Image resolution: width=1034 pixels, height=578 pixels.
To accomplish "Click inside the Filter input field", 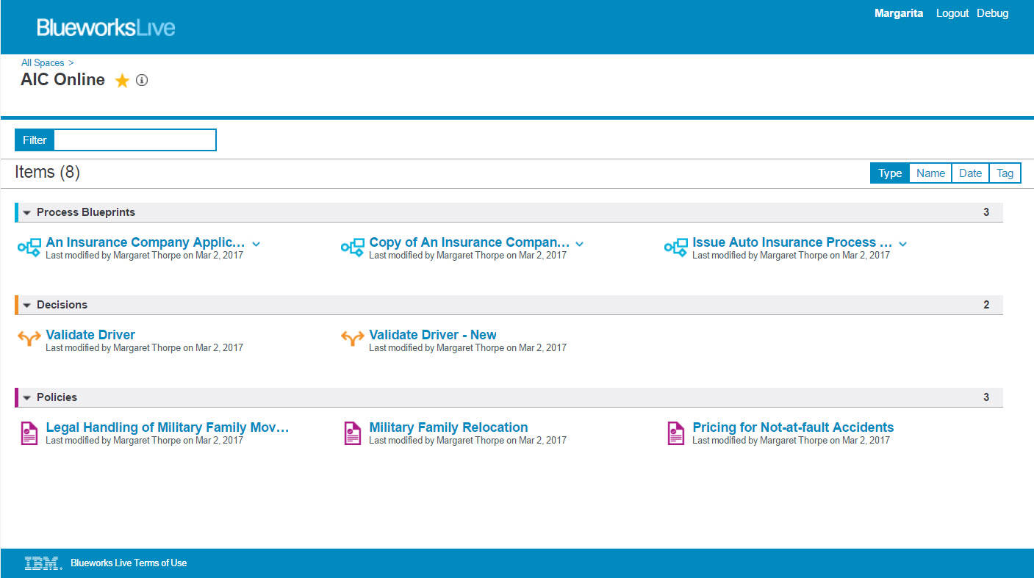I will [x=136, y=140].
